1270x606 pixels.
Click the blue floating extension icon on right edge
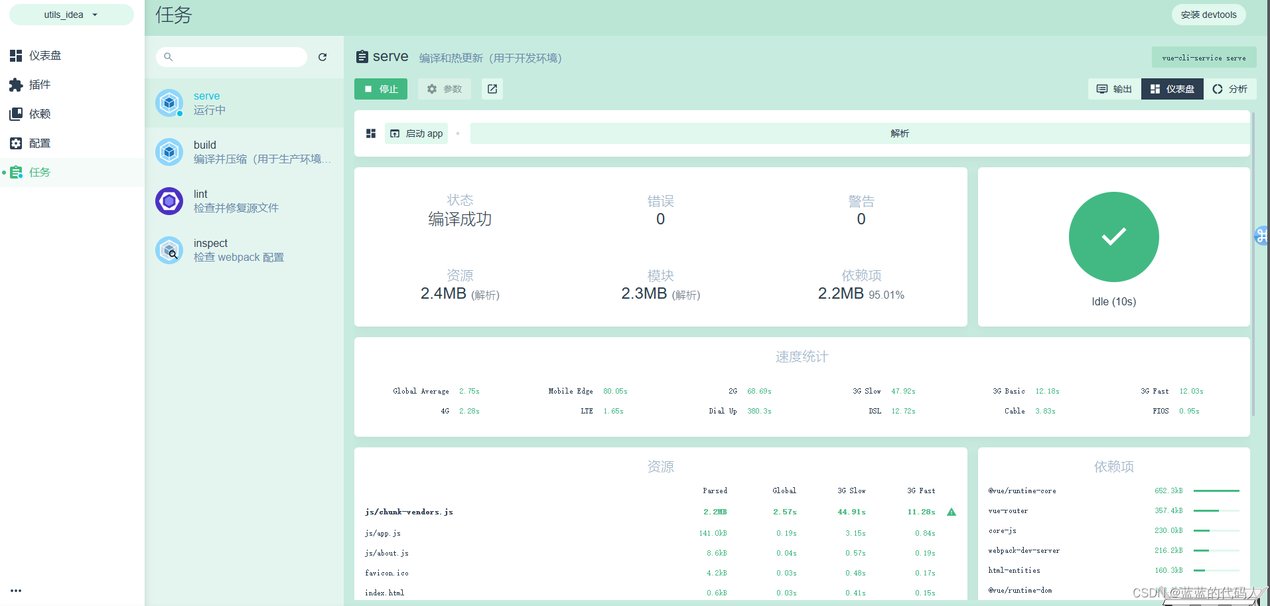click(1261, 235)
